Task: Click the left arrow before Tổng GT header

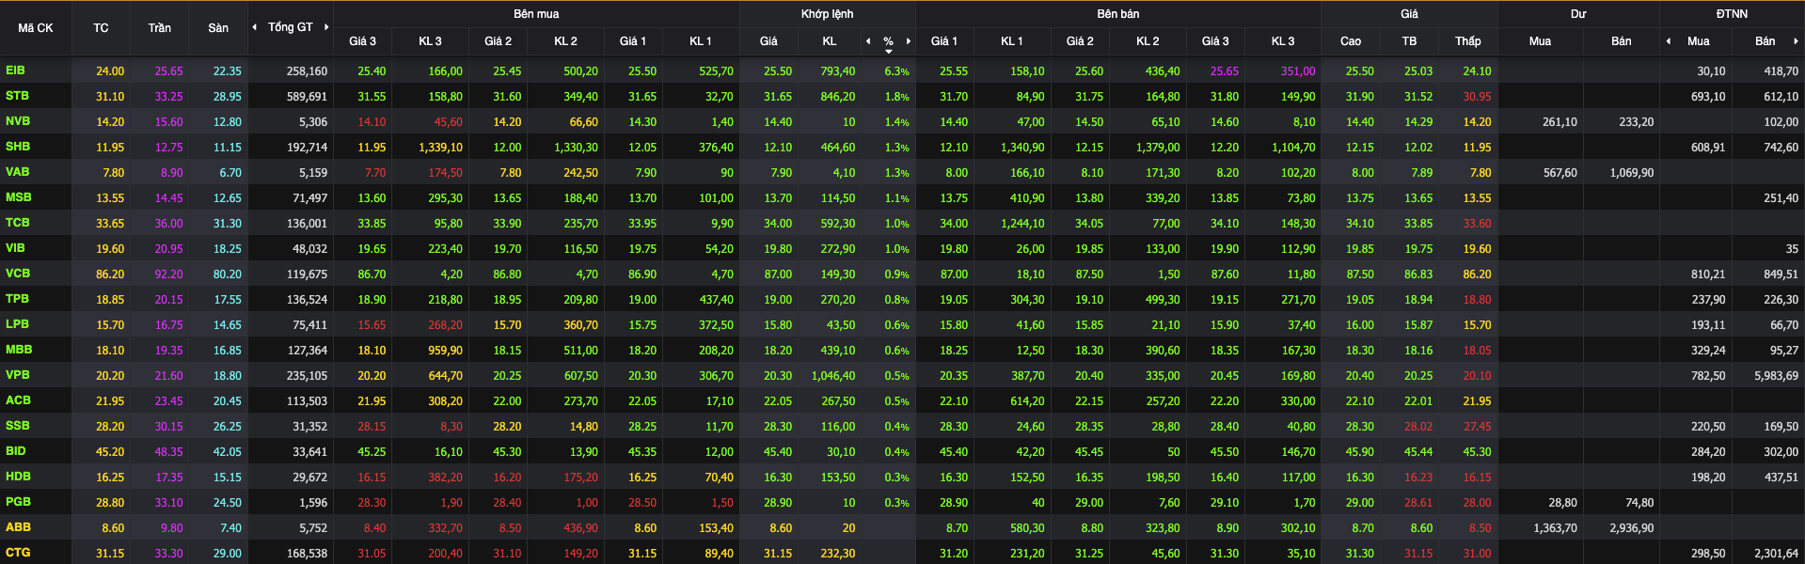Action: pyautogui.click(x=254, y=27)
